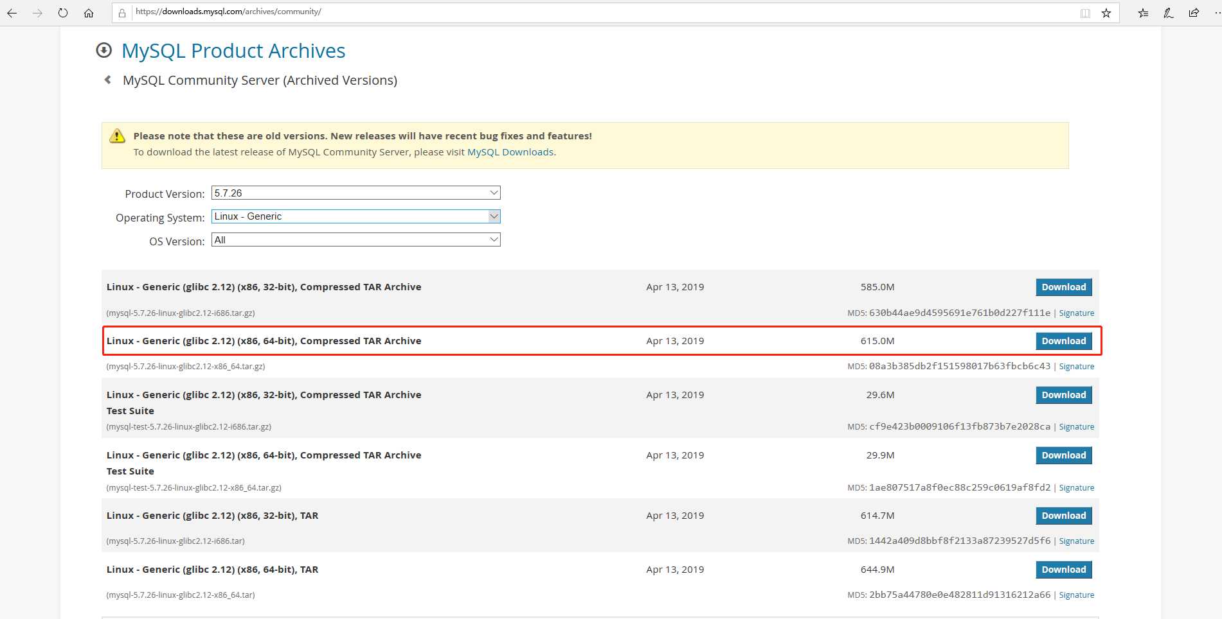Click the 644.9M file size text

tap(877, 570)
